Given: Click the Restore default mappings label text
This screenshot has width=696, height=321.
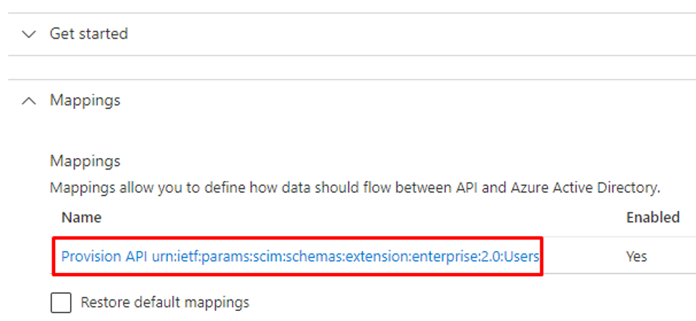Looking at the screenshot, I should [164, 302].
